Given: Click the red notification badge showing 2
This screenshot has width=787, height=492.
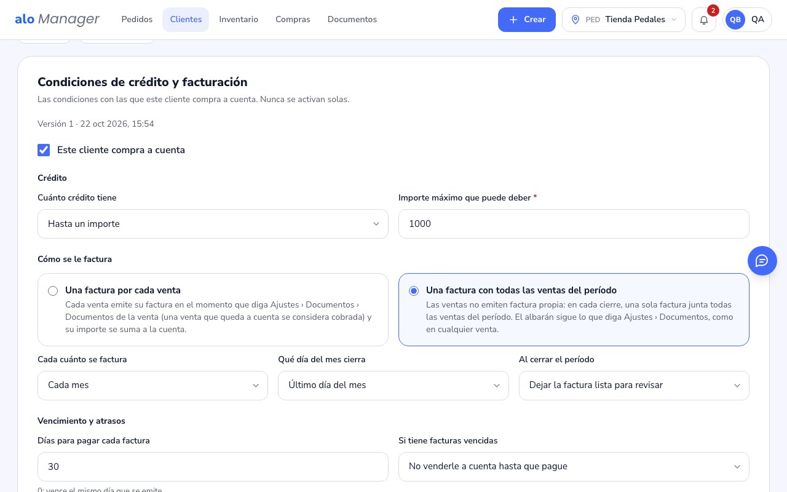Looking at the screenshot, I should pyautogui.click(x=713, y=10).
